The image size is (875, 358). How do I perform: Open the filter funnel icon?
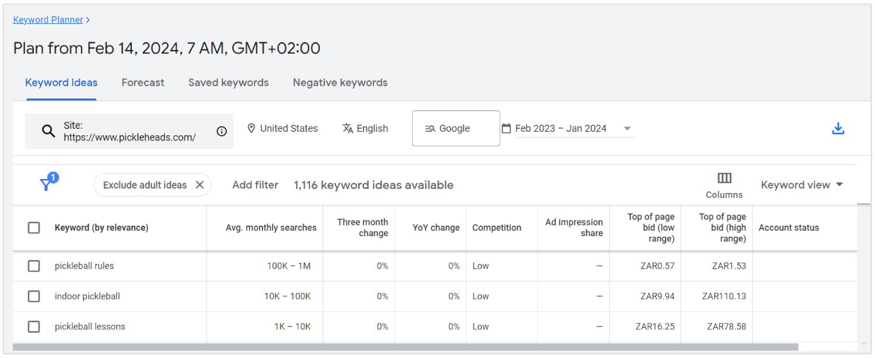coord(45,185)
